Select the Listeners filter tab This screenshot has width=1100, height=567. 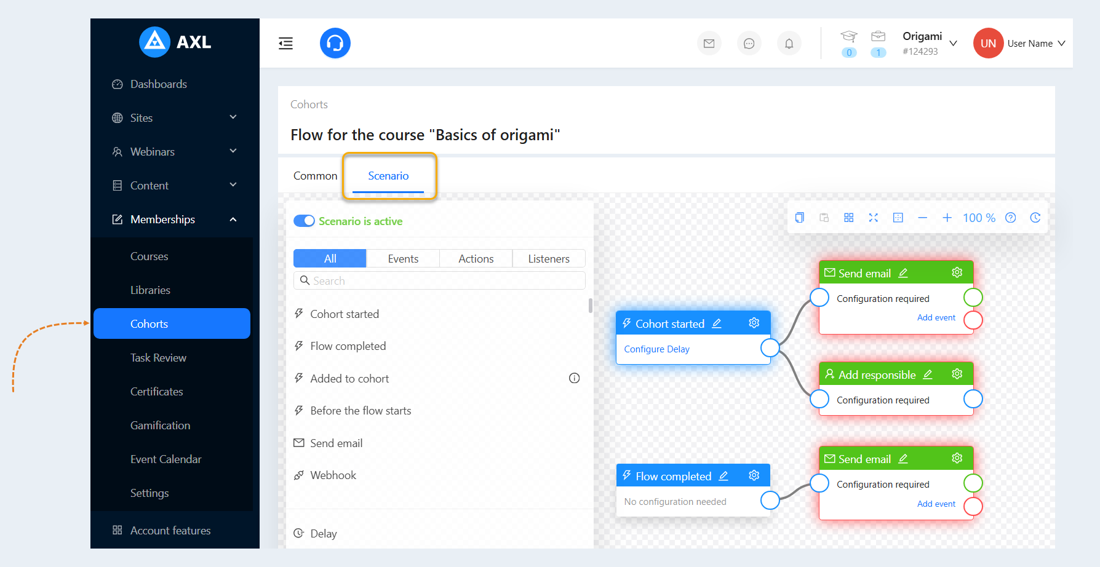click(x=549, y=259)
